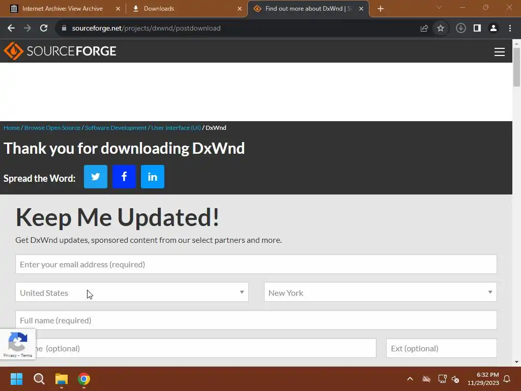Click the cloud sync tray icon
Viewport: 521px width, 391px height.
point(426,379)
